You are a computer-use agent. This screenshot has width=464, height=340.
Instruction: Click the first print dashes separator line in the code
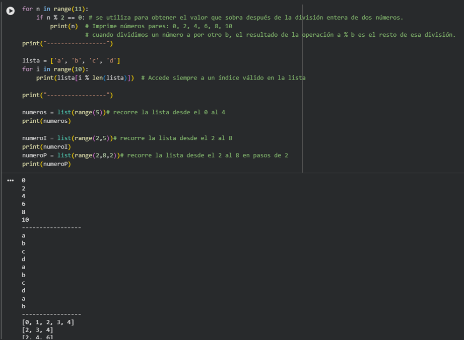click(68, 43)
